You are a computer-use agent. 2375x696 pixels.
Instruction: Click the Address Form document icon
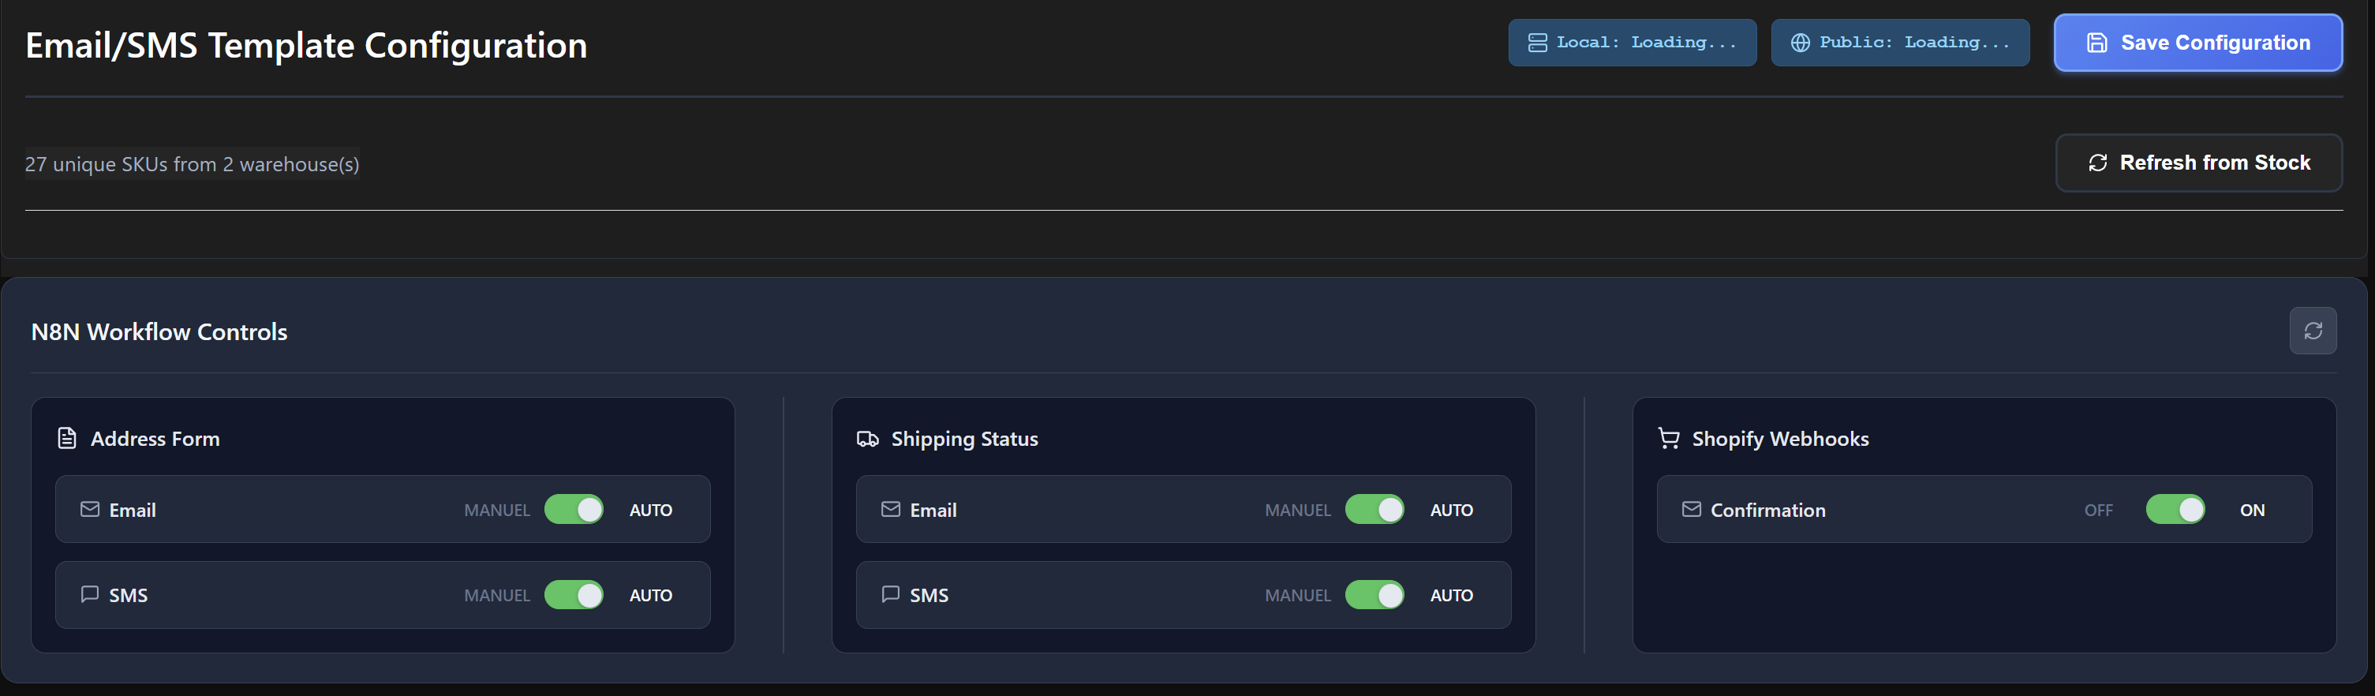(66, 438)
